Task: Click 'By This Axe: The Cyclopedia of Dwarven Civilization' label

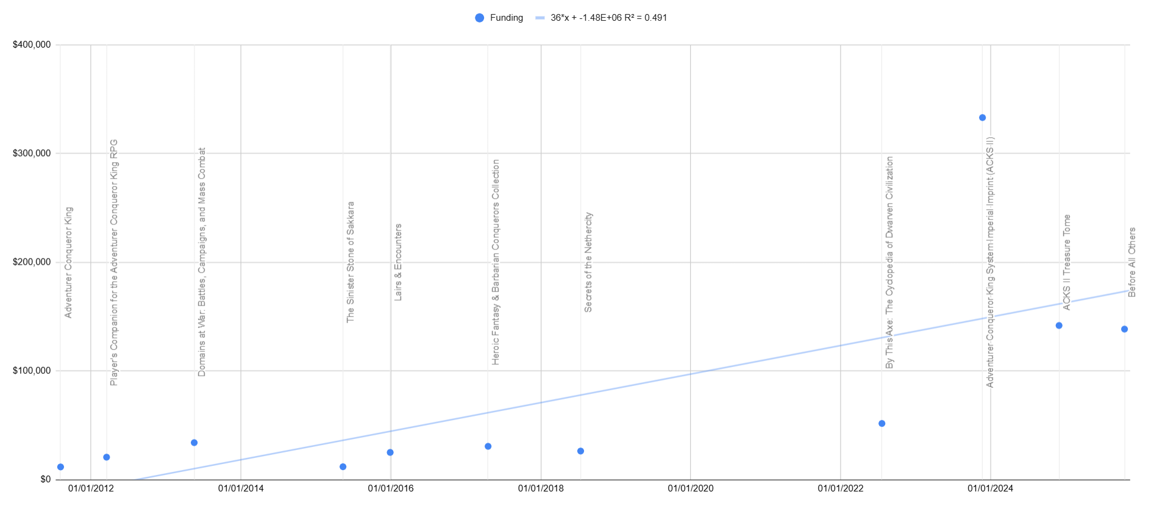Action: click(889, 262)
